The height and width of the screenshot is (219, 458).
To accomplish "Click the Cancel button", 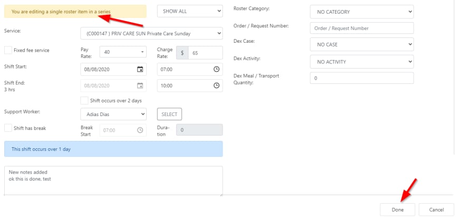I will 436,210.
